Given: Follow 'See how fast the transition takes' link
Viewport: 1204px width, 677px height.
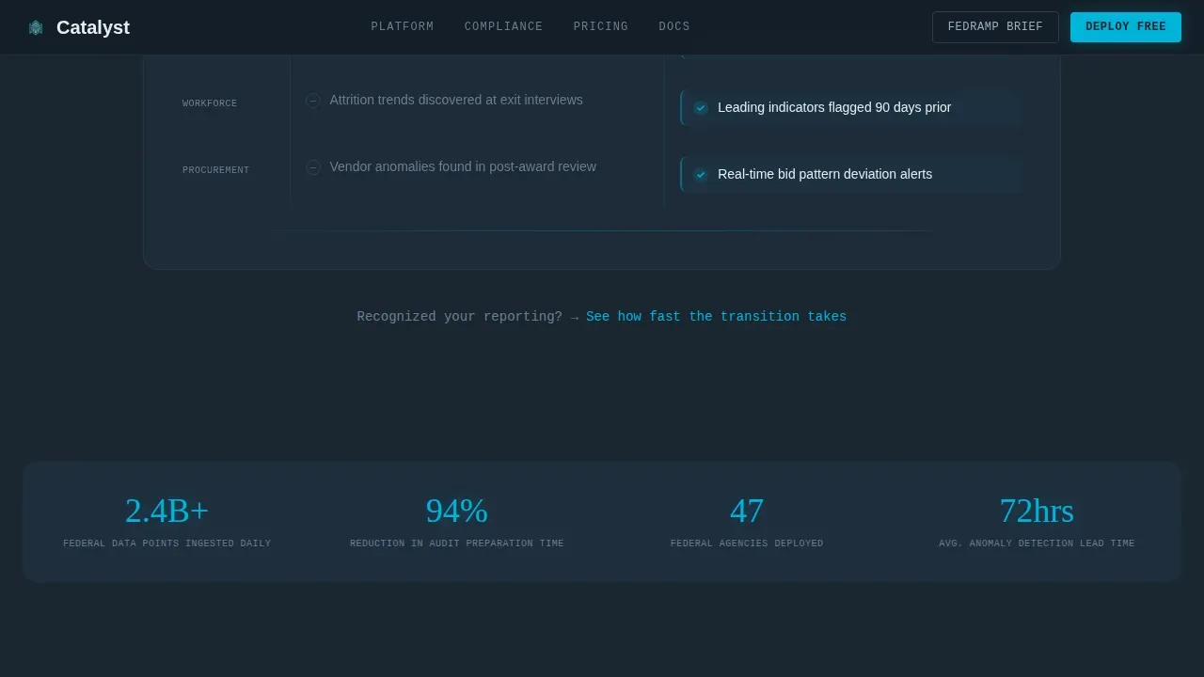Looking at the screenshot, I should tap(716, 316).
